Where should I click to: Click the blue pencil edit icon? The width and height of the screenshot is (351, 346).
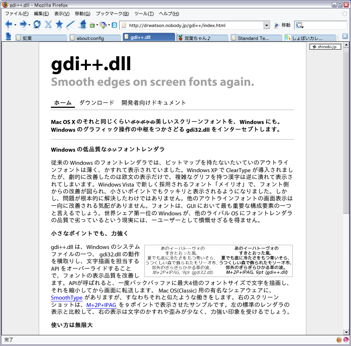(x=70, y=24)
